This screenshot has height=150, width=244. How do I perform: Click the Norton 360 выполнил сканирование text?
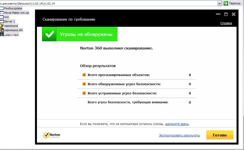tap(116, 48)
